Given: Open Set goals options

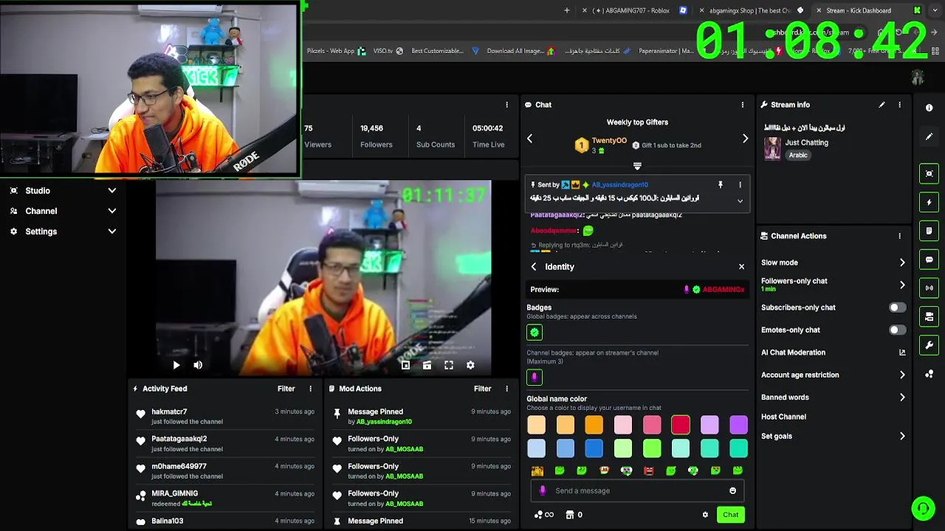Looking at the screenshot, I should pyautogui.click(x=833, y=436).
